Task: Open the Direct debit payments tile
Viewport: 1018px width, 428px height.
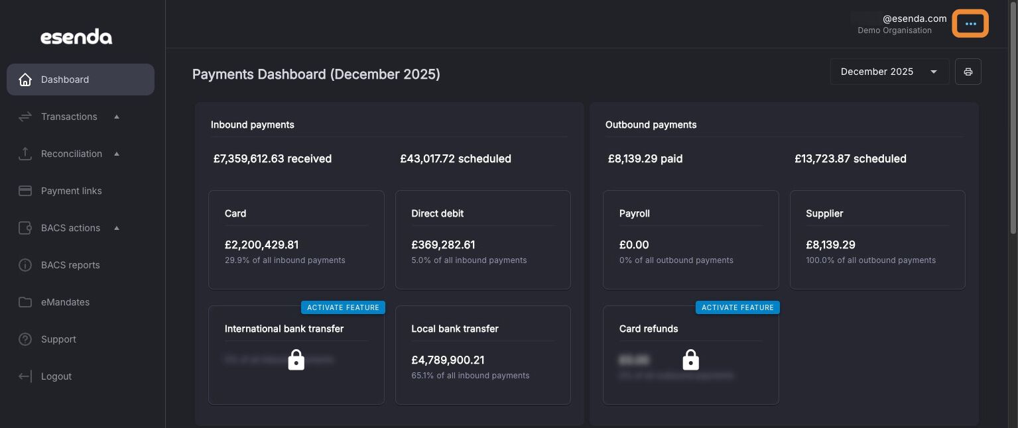Action: (x=483, y=240)
